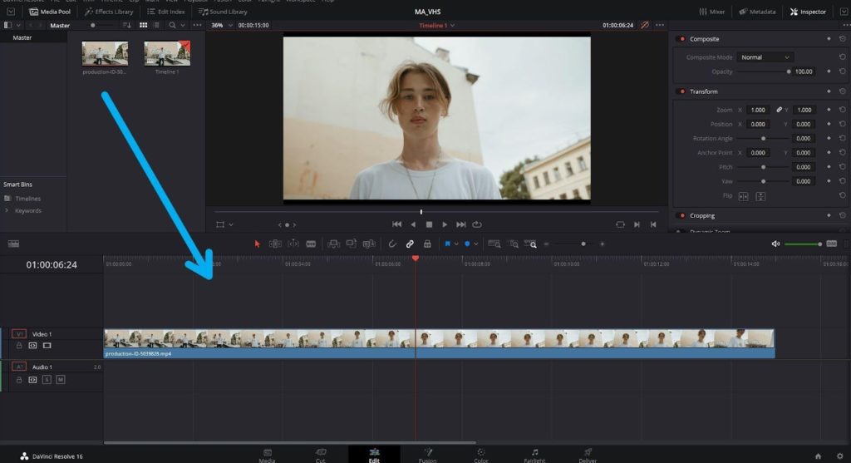Open the Edit Index panel
Viewport: 851px width, 463px height.
tap(166, 12)
